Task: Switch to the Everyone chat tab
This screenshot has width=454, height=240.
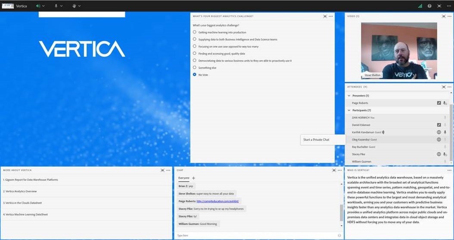Action: [183, 178]
